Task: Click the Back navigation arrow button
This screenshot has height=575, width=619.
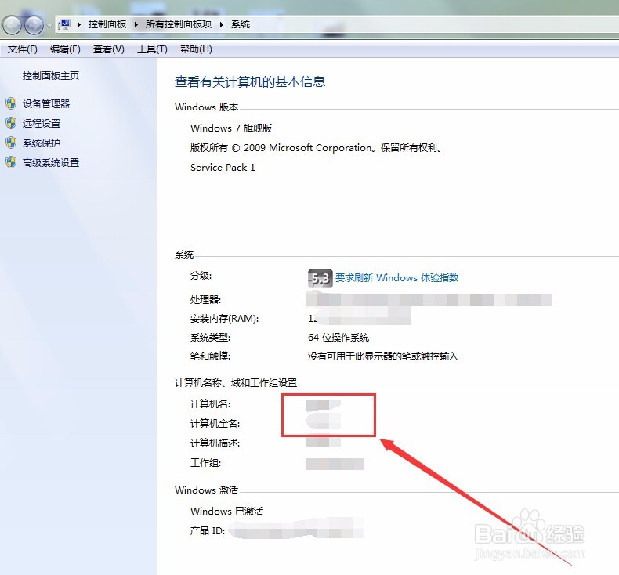Action: 12,26
